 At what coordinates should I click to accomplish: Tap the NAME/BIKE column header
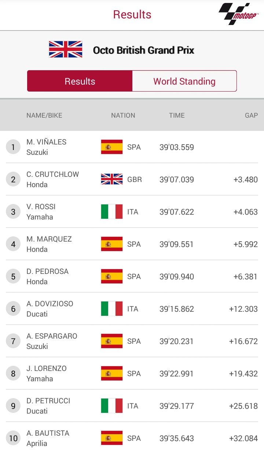click(44, 115)
